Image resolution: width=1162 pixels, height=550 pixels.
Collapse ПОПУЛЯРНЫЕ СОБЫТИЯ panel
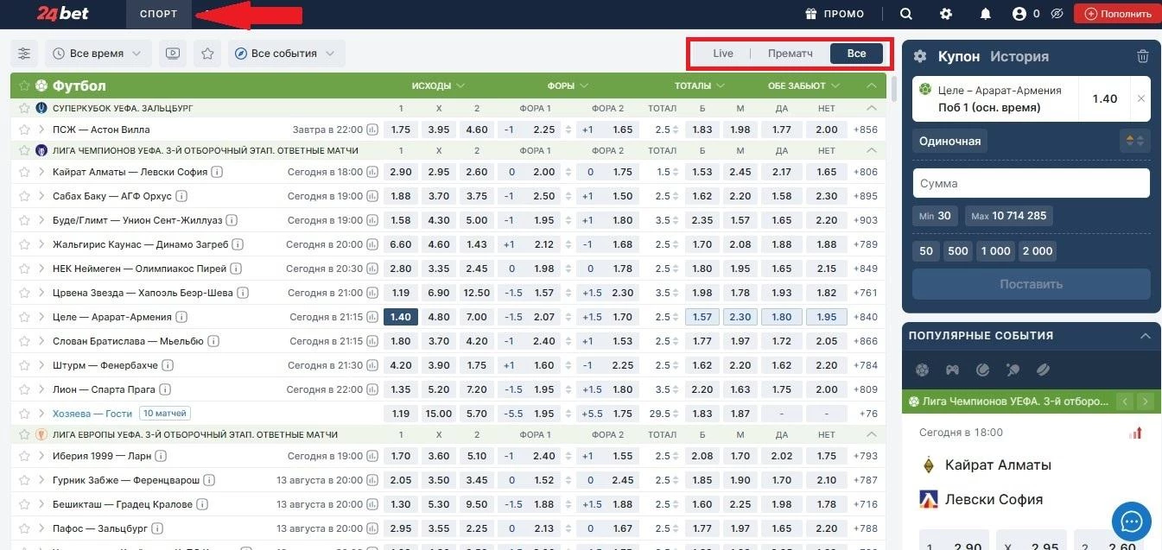point(1146,336)
